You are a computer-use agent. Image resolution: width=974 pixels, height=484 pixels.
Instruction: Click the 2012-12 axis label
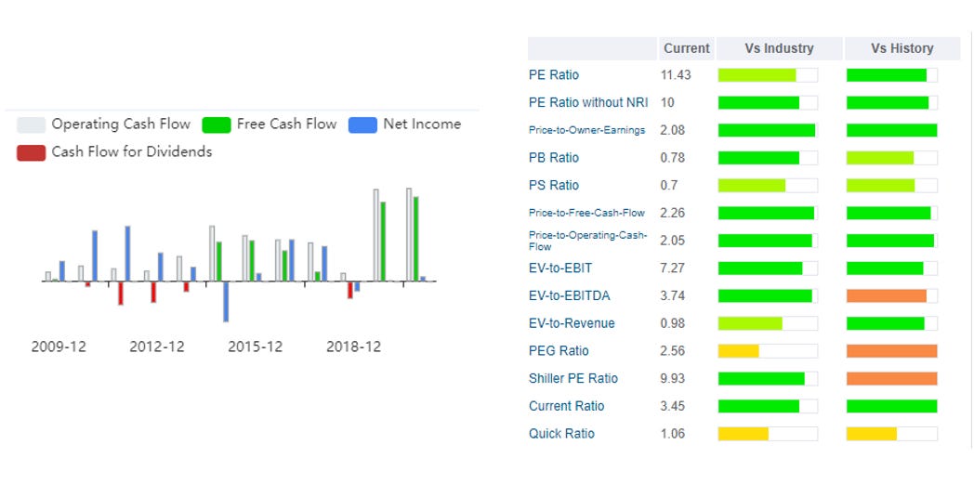click(x=157, y=347)
